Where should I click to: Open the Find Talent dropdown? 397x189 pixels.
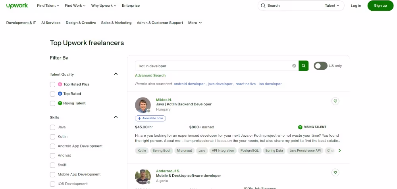tap(48, 6)
